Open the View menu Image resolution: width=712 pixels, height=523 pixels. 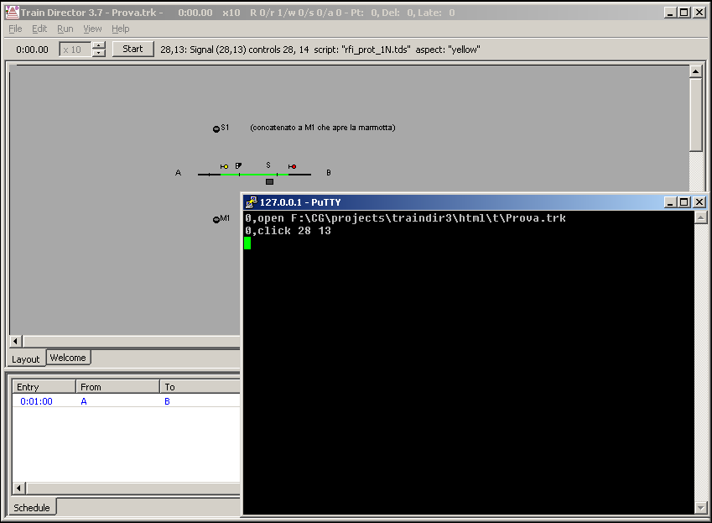pyautogui.click(x=92, y=29)
